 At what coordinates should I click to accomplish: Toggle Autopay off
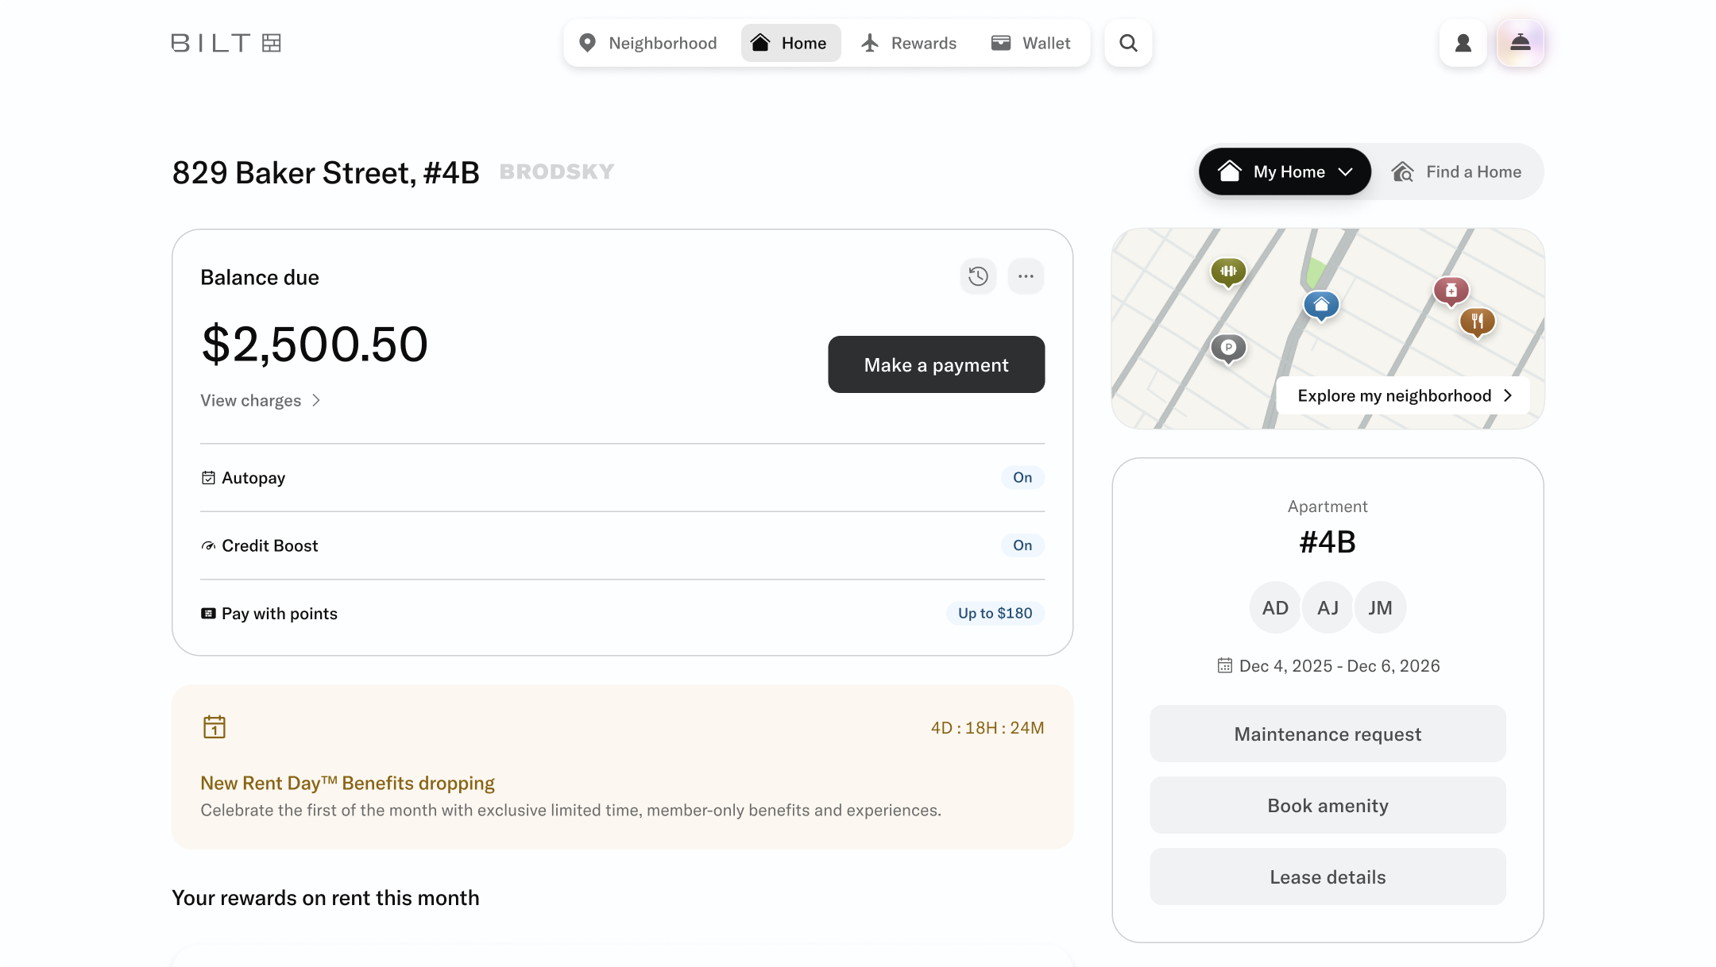(x=1022, y=477)
